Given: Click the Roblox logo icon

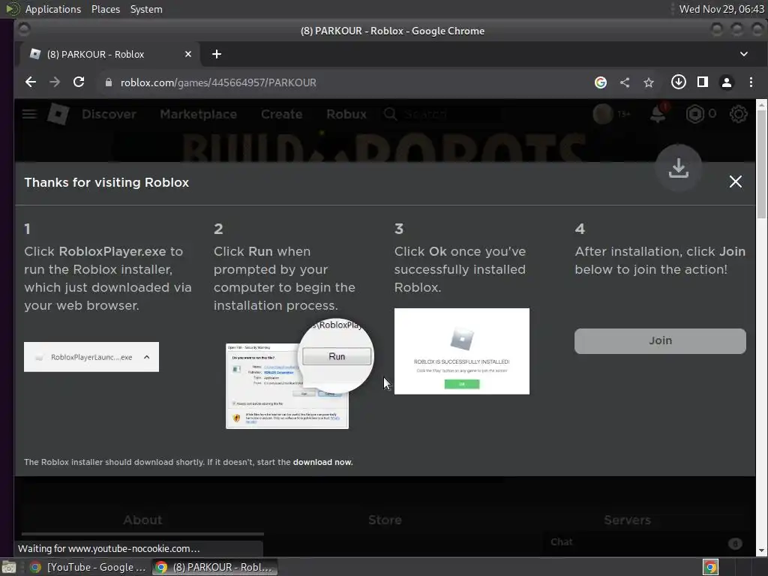Looking at the screenshot, I should point(58,114).
